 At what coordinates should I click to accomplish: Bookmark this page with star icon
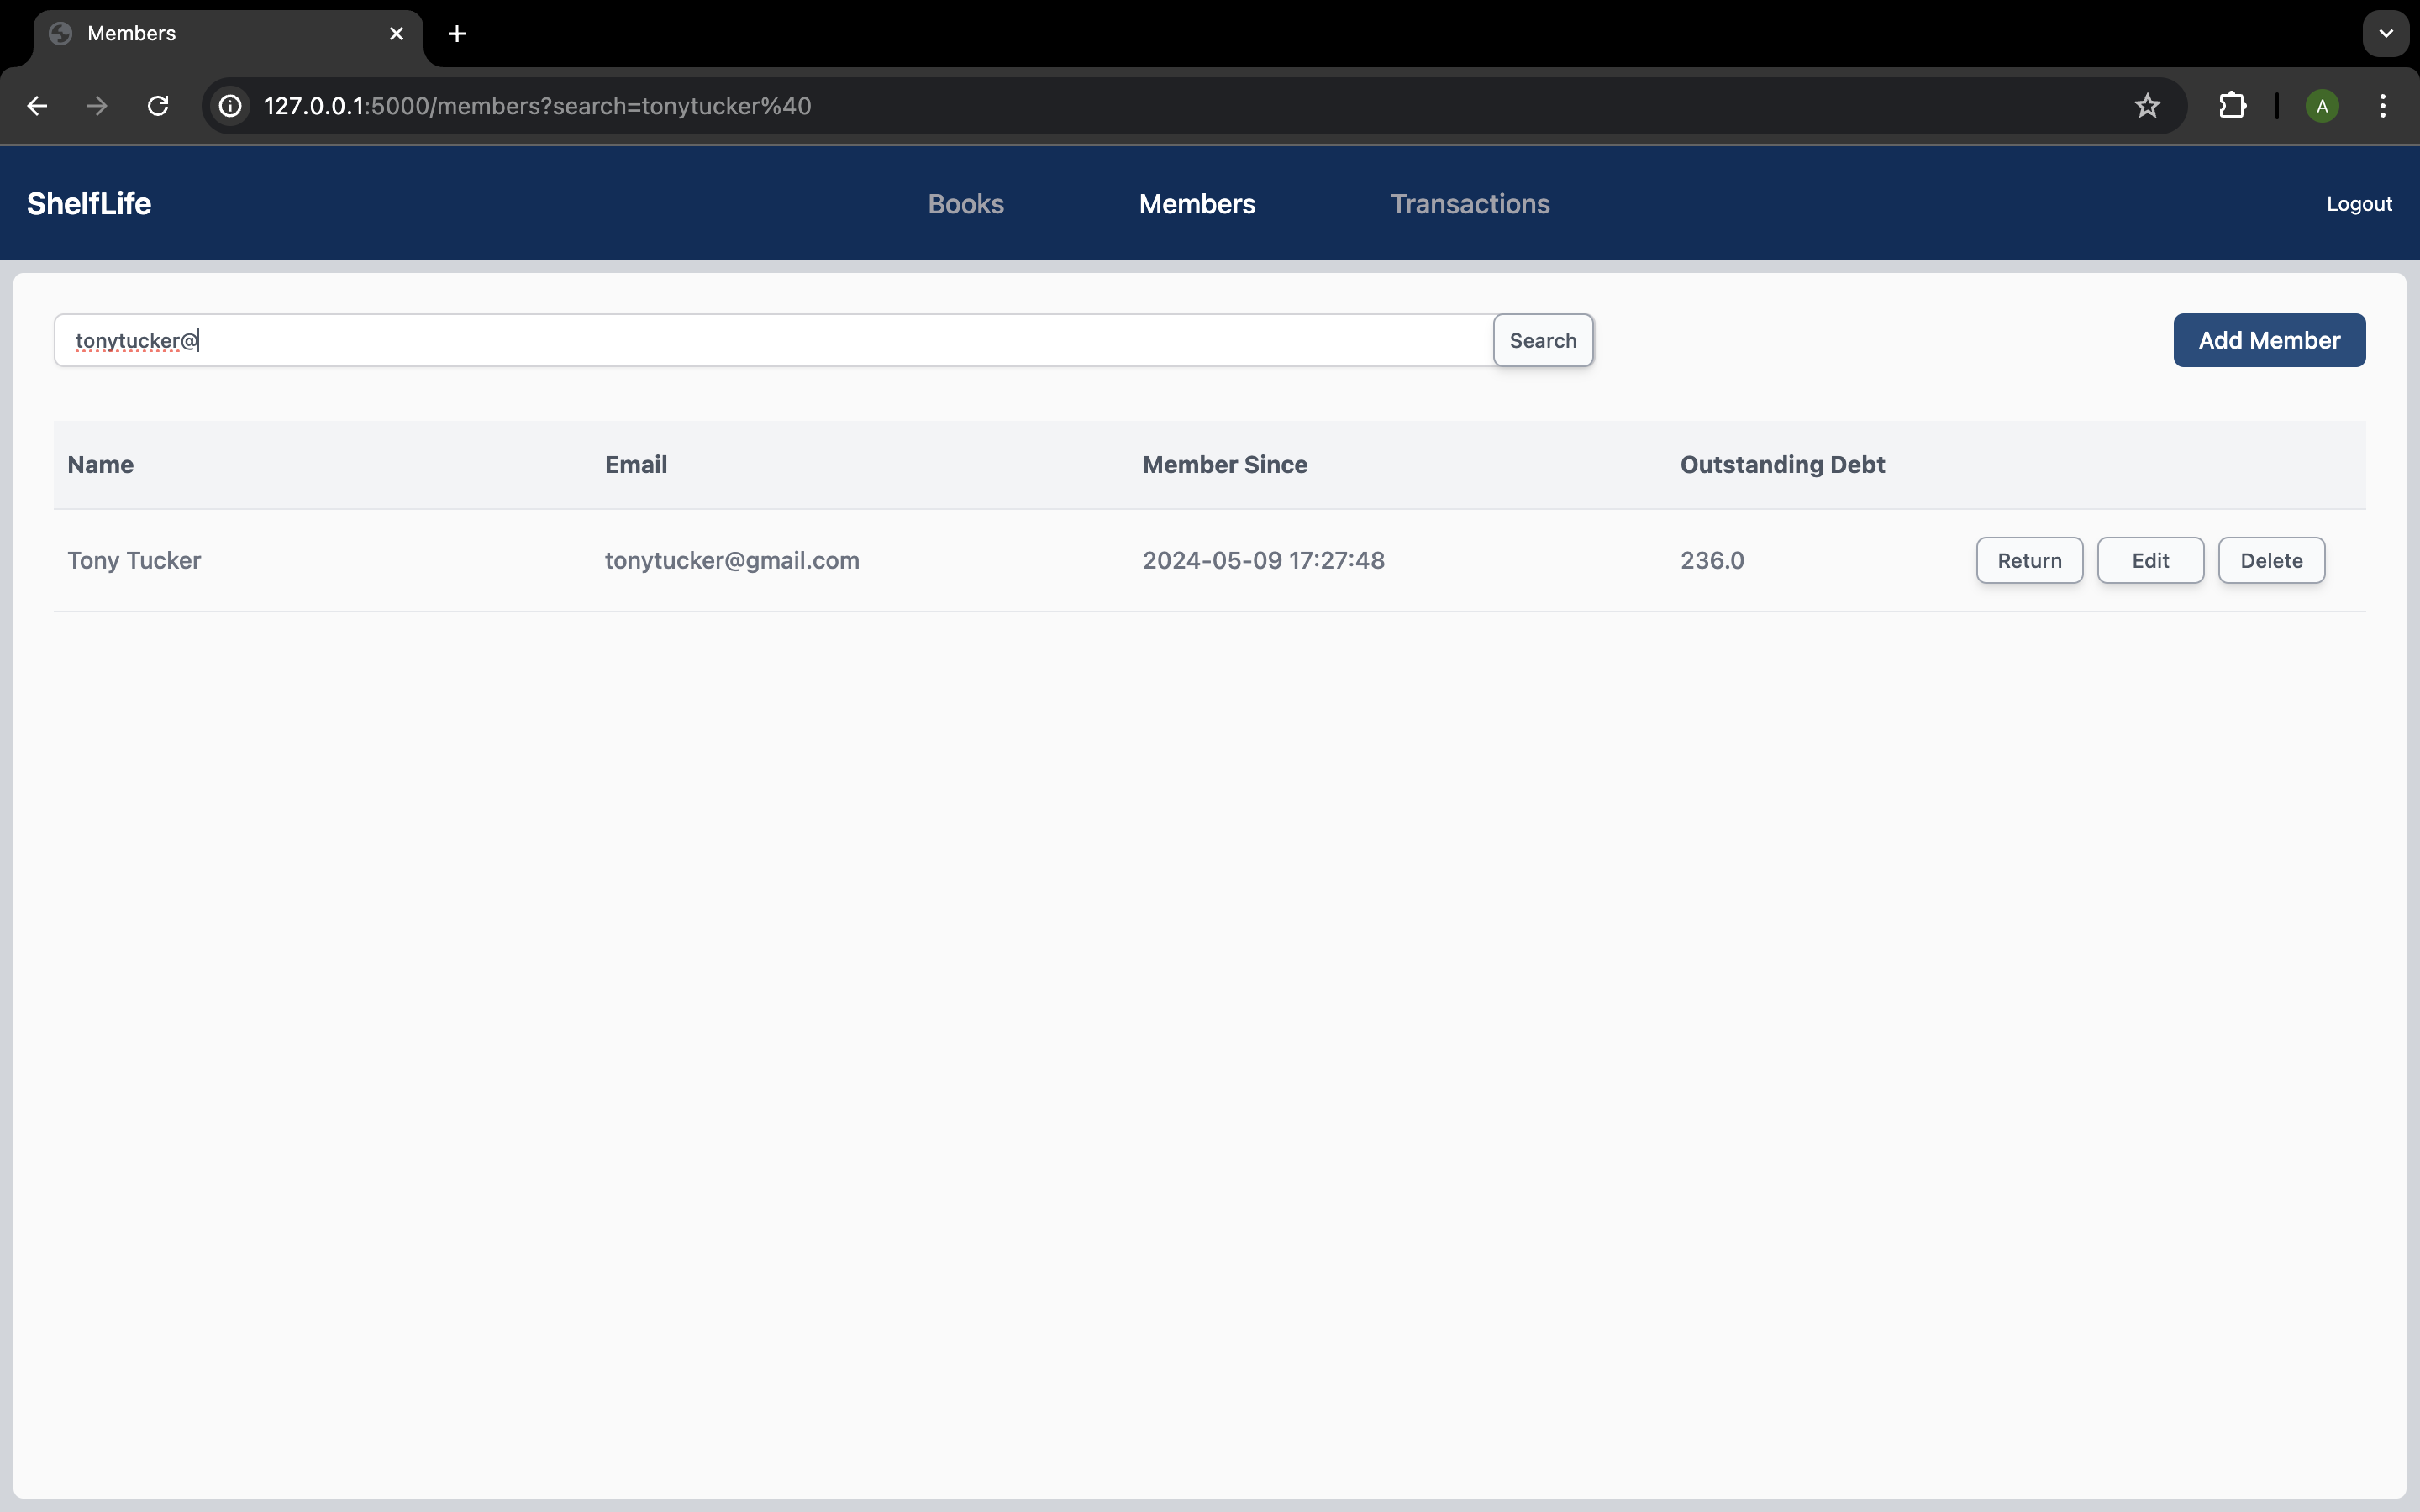(2147, 106)
